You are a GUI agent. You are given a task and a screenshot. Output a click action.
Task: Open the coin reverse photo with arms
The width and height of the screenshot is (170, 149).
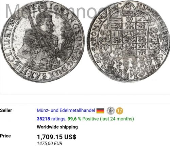click(129, 41)
